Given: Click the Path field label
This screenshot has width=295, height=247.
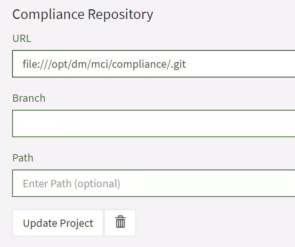Looking at the screenshot, I should pos(23,157).
